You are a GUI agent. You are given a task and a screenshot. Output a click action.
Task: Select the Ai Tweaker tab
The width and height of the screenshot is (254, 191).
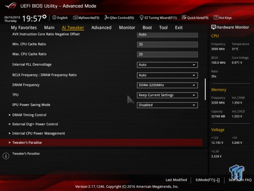click(x=73, y=28)
